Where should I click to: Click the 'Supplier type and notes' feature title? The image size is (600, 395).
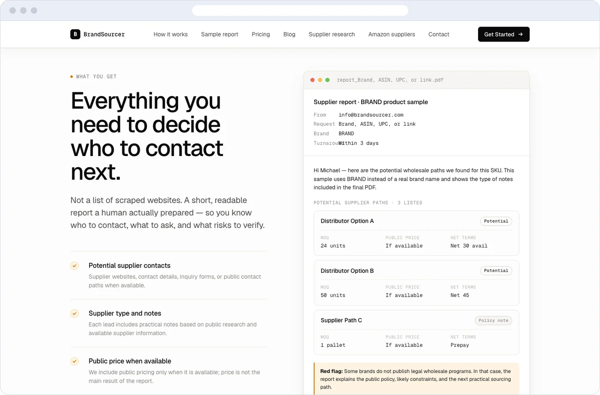[125, 313]
